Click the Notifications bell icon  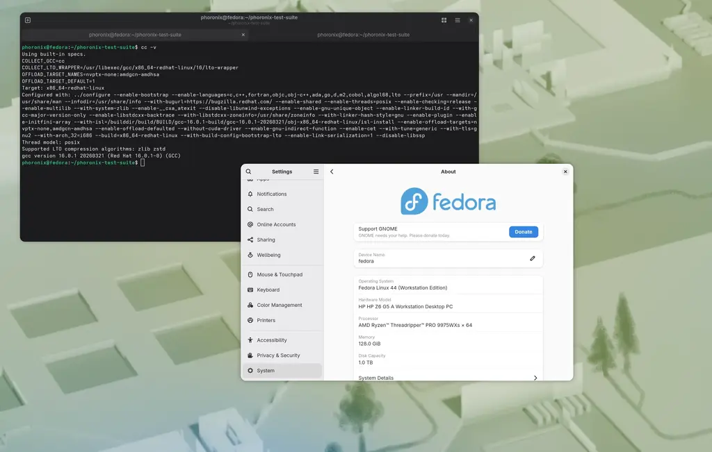[x=250, y=194]
